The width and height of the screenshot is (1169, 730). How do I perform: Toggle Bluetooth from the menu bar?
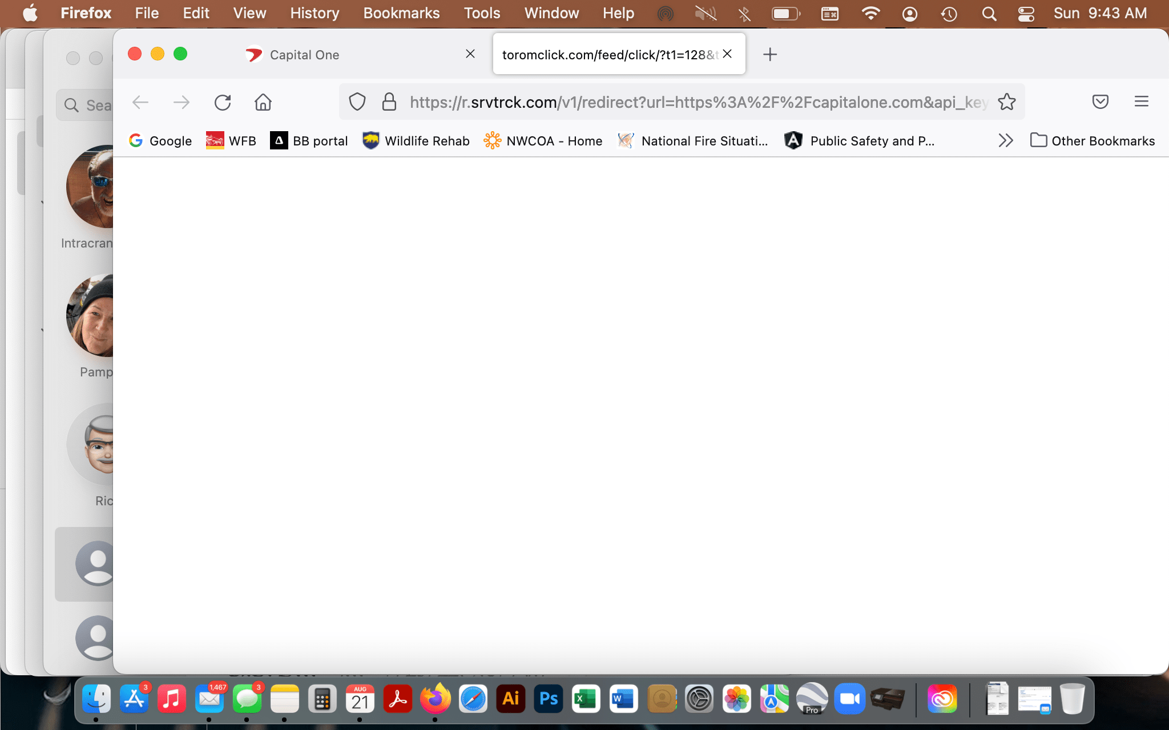[x=745, y=13]
